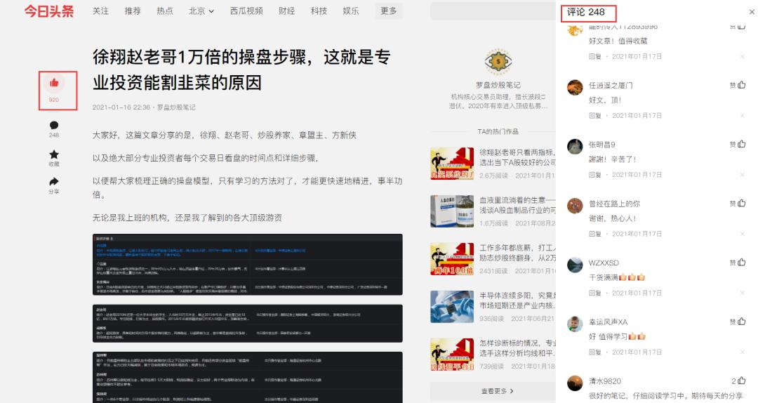Expand 查看更多 popular works
The image size is (758, 403).
497,391
